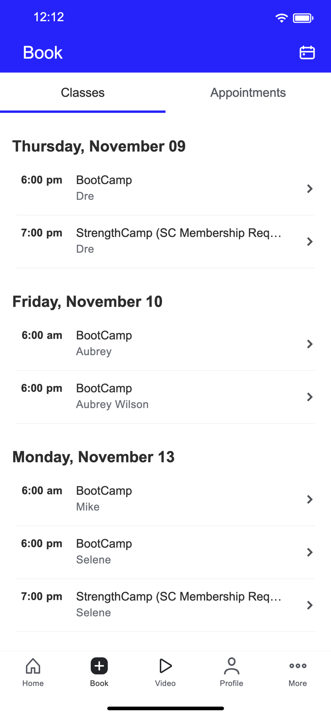Tap the battery status icon
The width and height of the screenshot is (331, 717).
tap(303, 18)
